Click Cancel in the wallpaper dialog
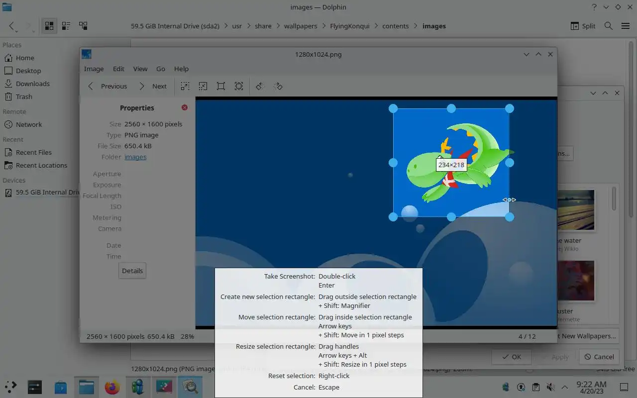Viewport: 637px width, 398px height. tap(599, 357)
